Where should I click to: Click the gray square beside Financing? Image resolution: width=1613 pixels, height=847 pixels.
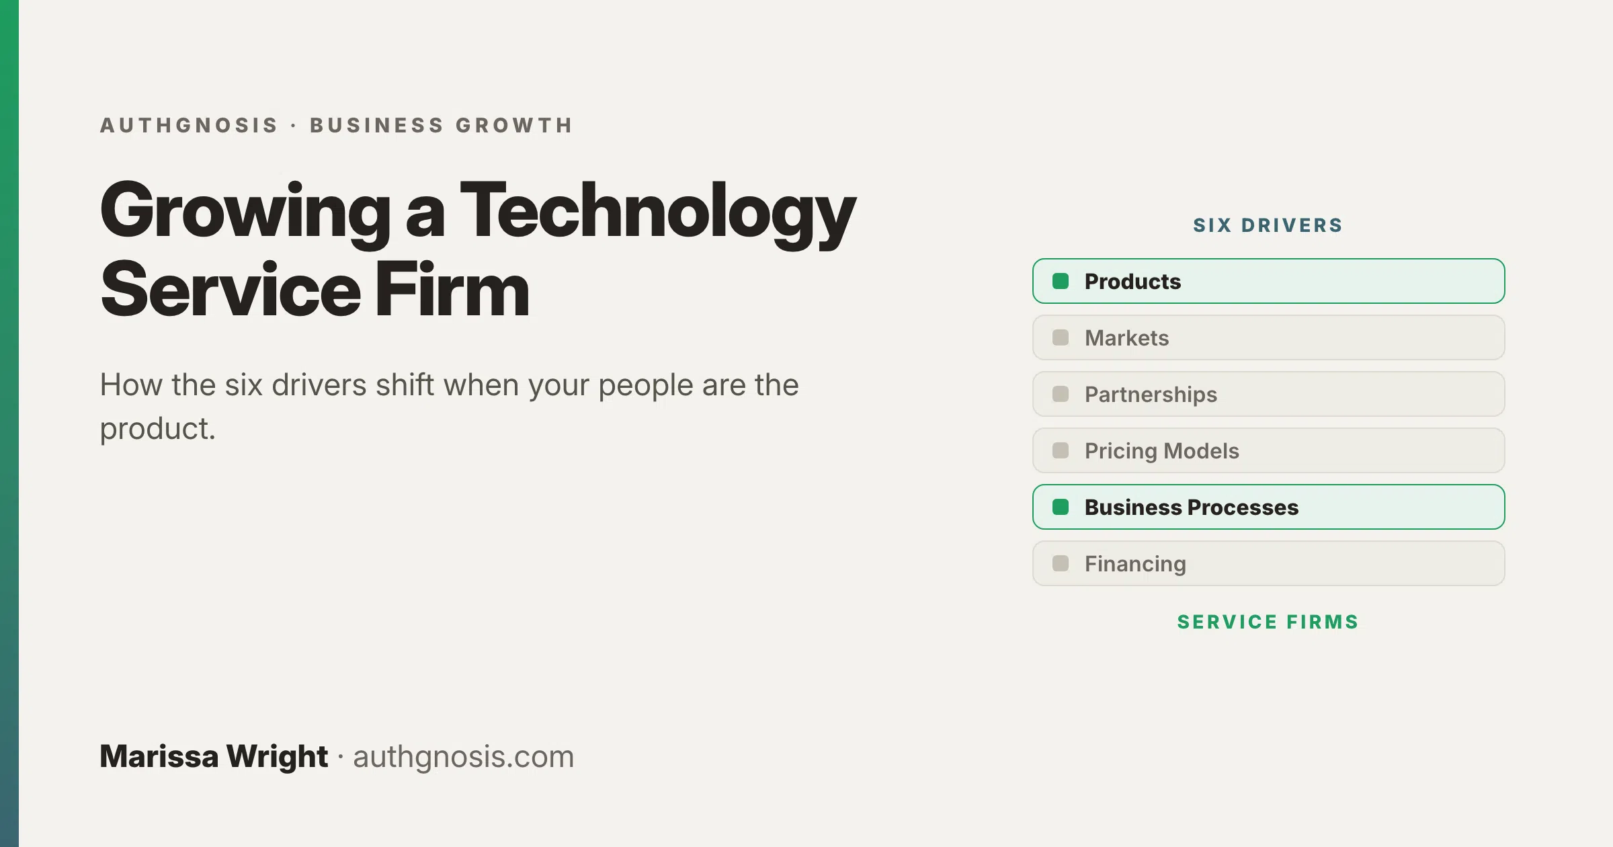[1061, 563]
